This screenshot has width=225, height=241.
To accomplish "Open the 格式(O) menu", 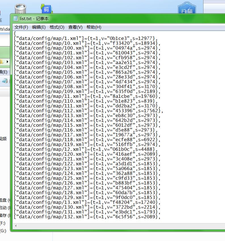I will [x=57, y=27].
